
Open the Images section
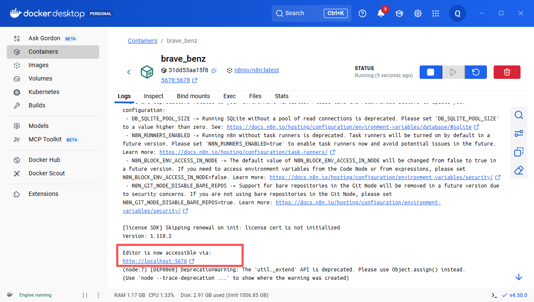[53, 65]
